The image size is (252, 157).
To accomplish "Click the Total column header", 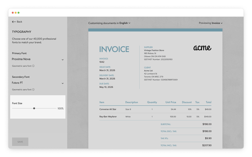I will [x=208, y=102].
